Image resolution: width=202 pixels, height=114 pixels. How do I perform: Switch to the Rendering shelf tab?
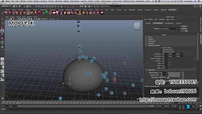click(69, 10)
